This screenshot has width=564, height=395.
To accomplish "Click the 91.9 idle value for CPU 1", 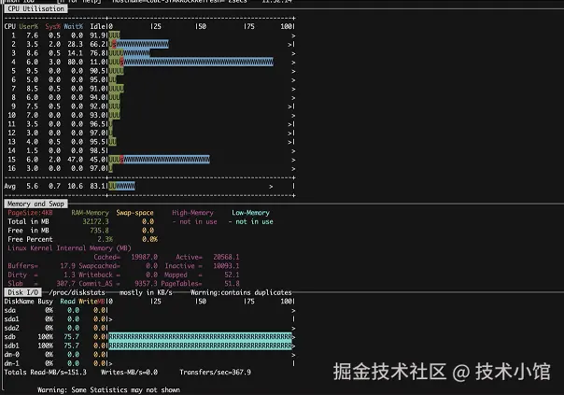I will pyautogui.click(x=98, y=35).
